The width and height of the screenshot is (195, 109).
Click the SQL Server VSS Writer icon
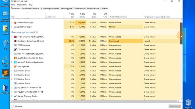pyautogui.click(x=15, y=88)
